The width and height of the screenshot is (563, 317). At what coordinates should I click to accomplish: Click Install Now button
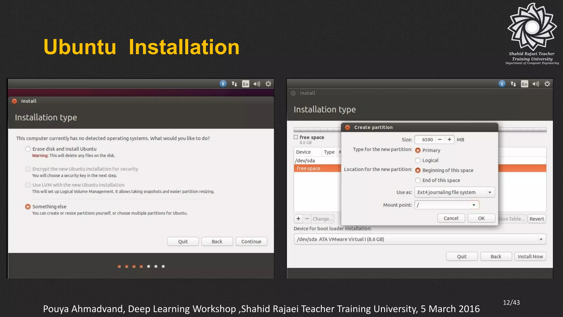tap(530, 256)
